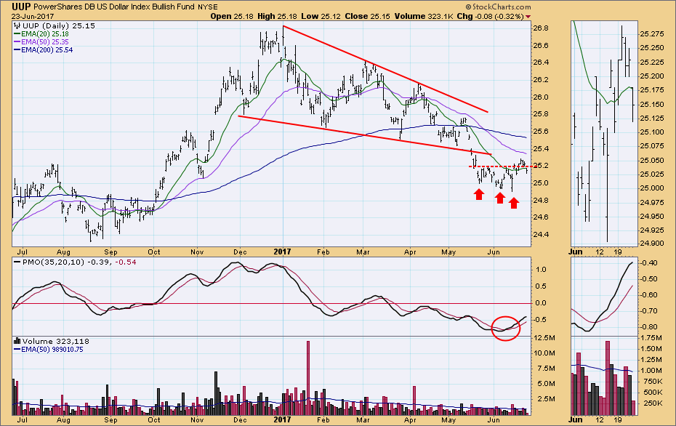
Task: Click the 26.0 price axis label
Action: pyautogui.click(x=541, y=97)
